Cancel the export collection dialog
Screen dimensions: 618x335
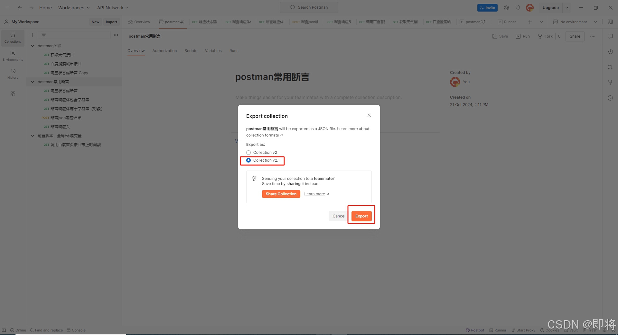pyautogui.click(x=339, y=216)
